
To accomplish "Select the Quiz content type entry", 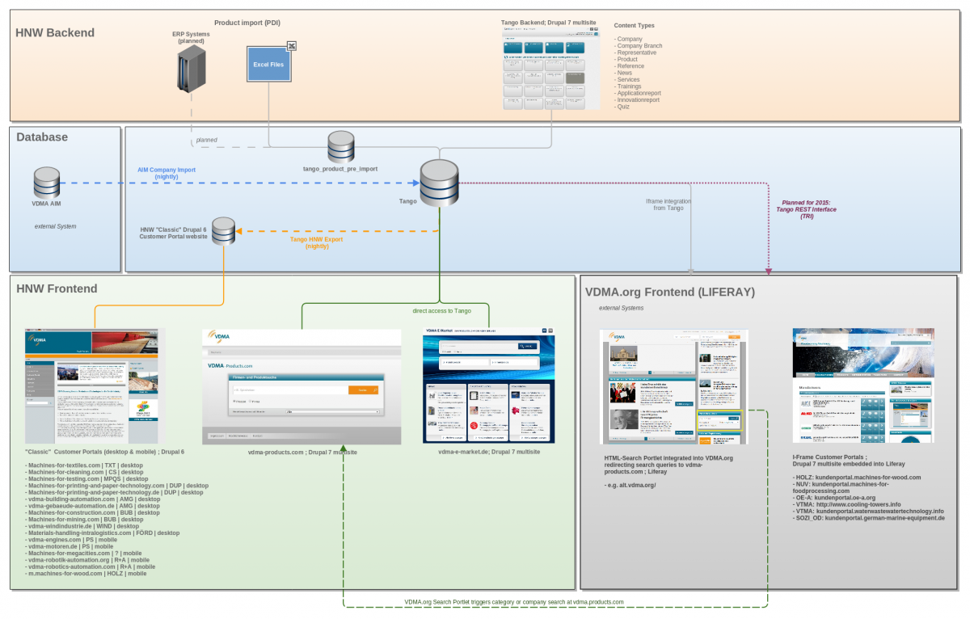I will (x=622, y=107).
